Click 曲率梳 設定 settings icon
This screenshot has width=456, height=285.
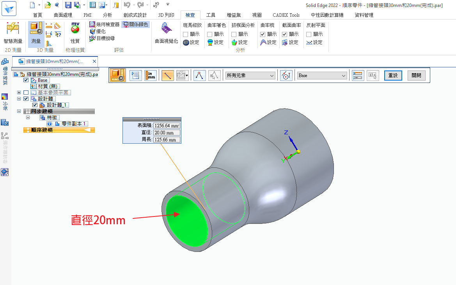[263, 42]
